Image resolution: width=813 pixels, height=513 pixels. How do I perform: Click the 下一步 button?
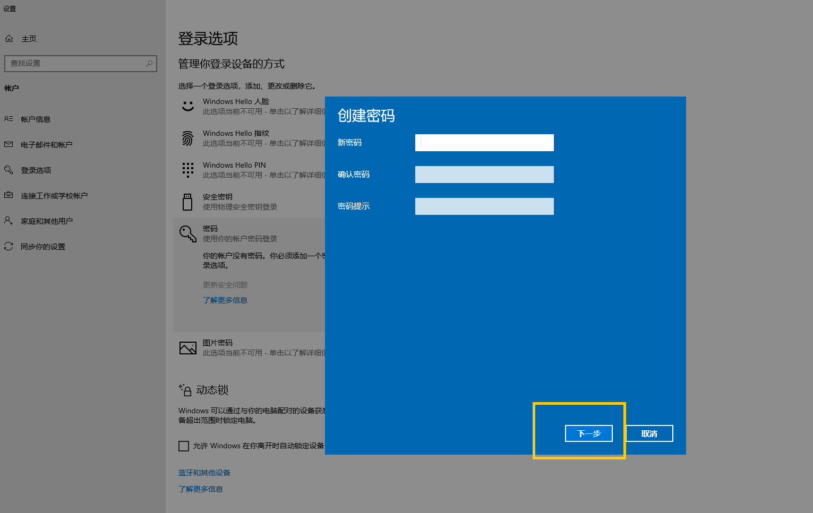pyautogui.click(x=588, y=433)
